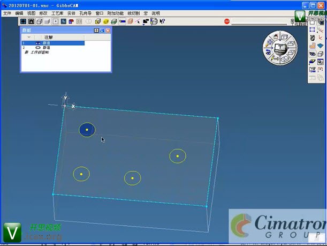Select top view on the view dial

285,37
